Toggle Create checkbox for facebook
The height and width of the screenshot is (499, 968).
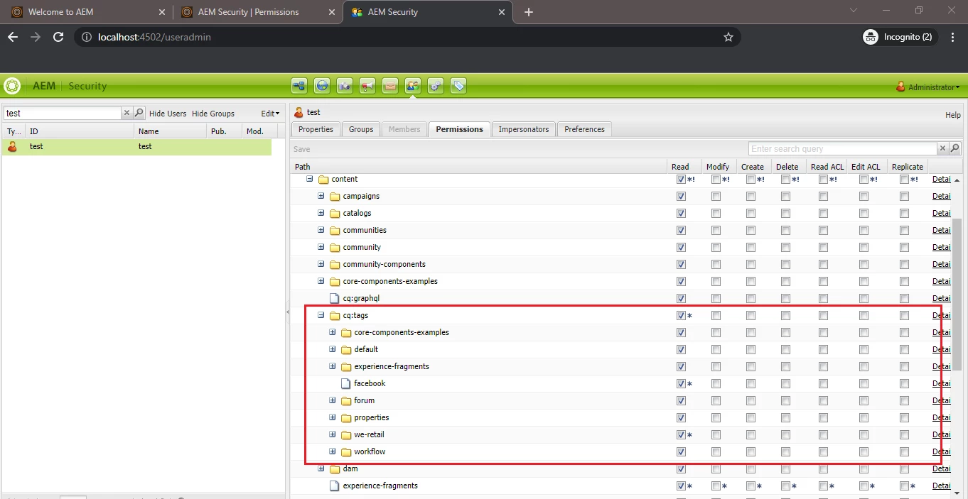pos(751,383)
